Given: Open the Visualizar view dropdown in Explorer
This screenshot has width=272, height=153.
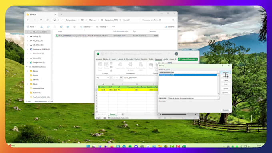Looking at the screenshot, I should [x=102, y=27].
